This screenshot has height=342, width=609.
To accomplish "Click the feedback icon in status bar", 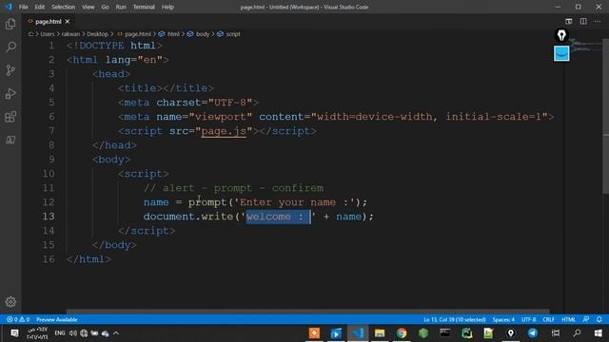I will 586,319.
